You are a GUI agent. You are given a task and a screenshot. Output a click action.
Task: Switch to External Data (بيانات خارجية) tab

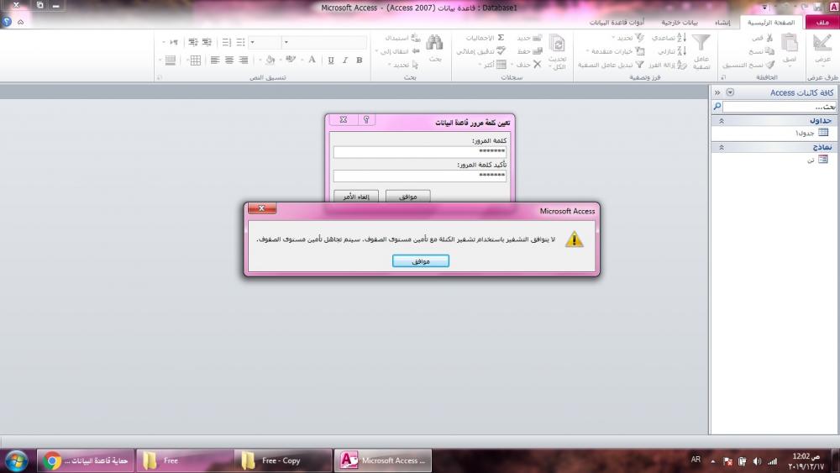point(680,23)
